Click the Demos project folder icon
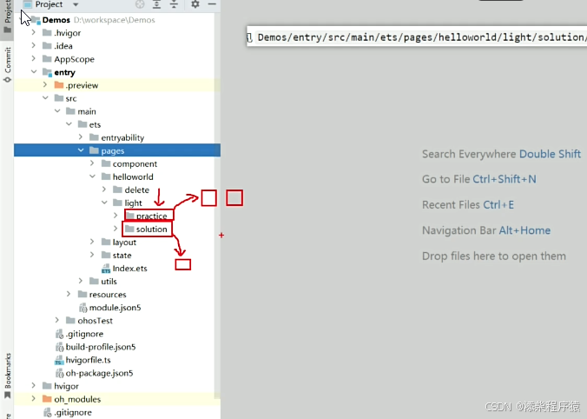 point(36,20)
